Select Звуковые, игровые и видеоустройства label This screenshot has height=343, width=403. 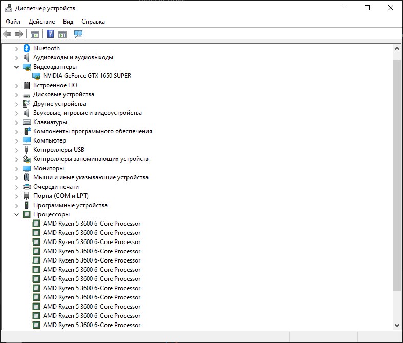(88, 113)
